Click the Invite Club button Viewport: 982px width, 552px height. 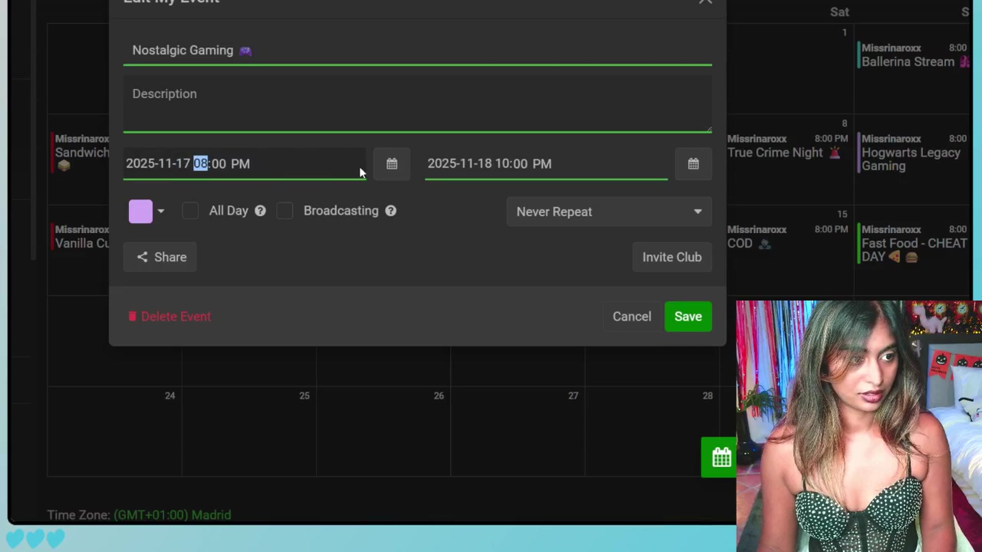[672, 257]
